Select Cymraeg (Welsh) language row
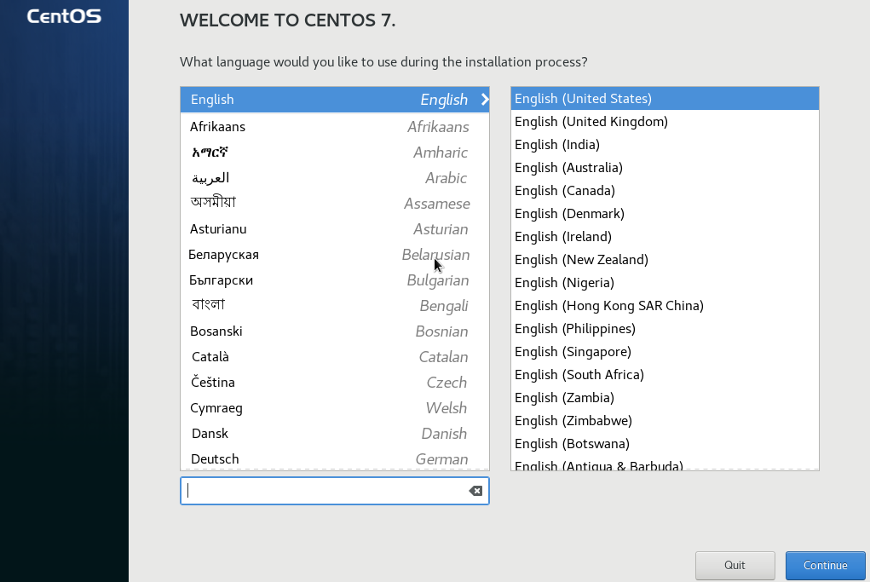Screen dimensions: 870x582 coord(335,408)
